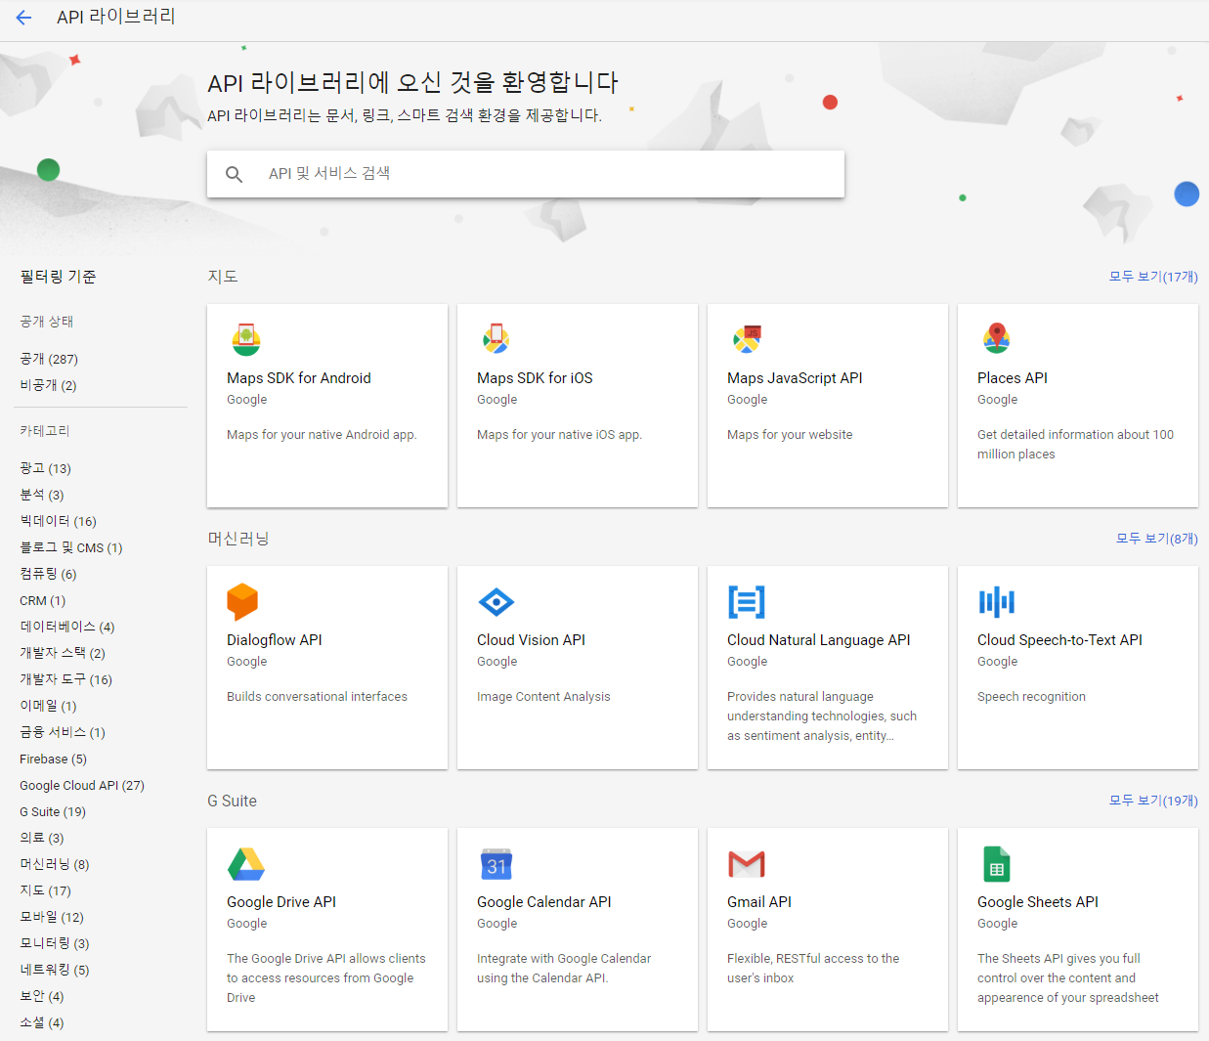Click 'Maps for your website' description
Image resolution: width=1209 pixels, height=1041 pixels.
pos(790,435)
